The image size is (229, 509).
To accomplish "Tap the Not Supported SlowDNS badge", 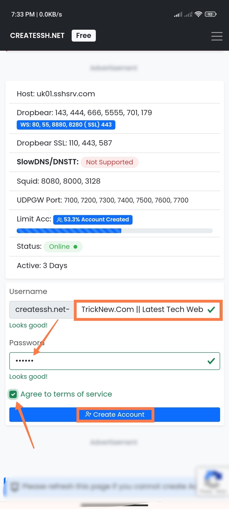I will tap(109, 162).
